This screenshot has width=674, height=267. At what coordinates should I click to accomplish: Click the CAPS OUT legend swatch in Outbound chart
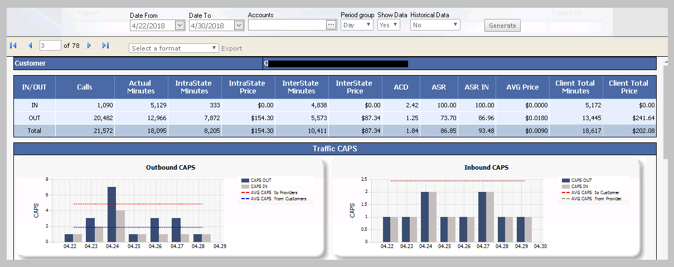click(245, 180)
